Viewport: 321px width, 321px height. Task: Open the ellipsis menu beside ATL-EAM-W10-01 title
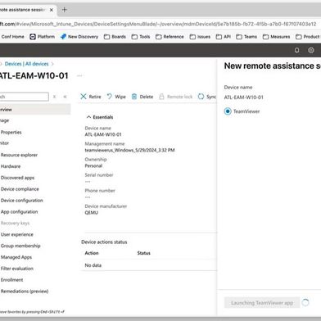click(79, 76)
